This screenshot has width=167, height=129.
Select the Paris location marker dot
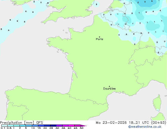tap(100, 37)
